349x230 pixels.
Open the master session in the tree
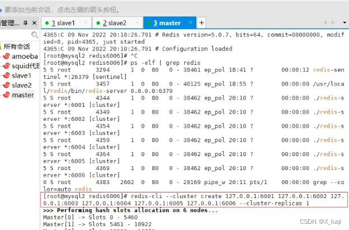coord(23,95)
